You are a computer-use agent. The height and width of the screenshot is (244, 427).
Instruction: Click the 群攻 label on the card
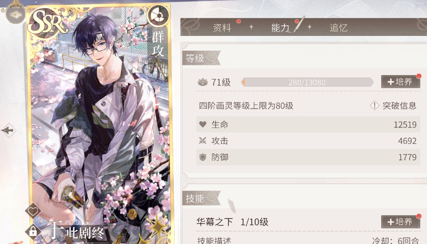click(158, 44)
